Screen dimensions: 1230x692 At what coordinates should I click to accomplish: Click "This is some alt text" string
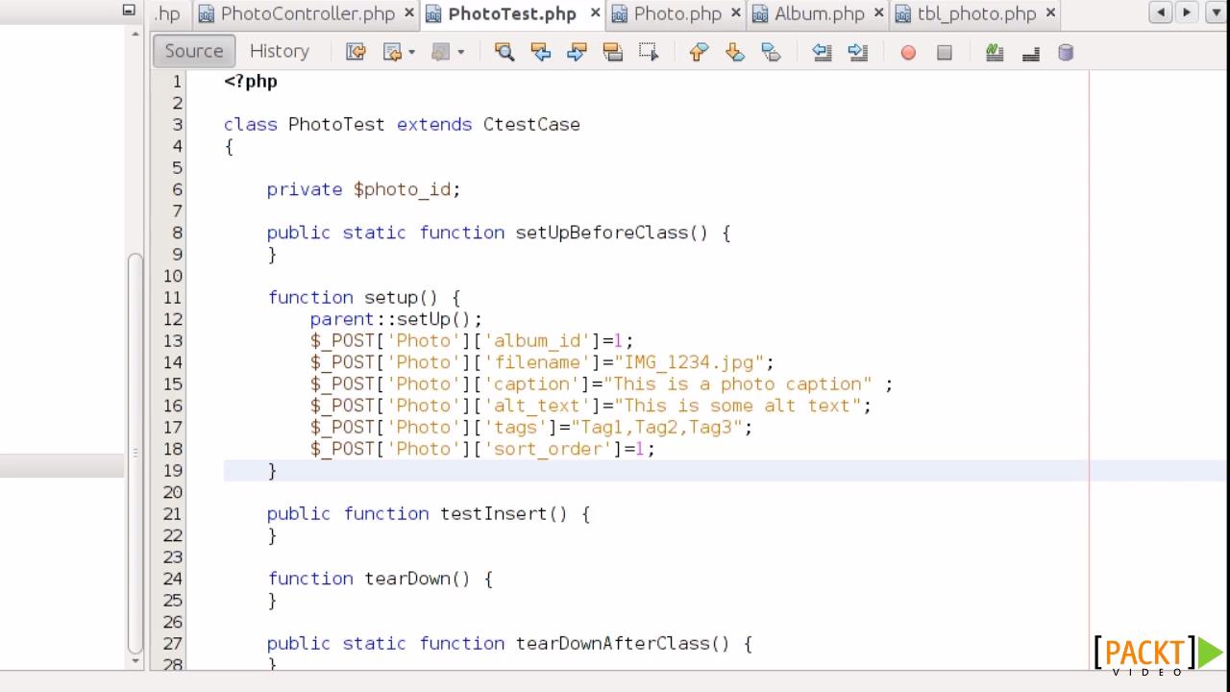click(738, 406)
